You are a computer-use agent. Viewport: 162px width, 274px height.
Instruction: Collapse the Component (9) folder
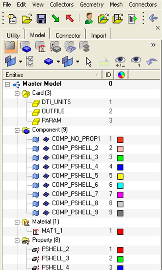(17, 130)
